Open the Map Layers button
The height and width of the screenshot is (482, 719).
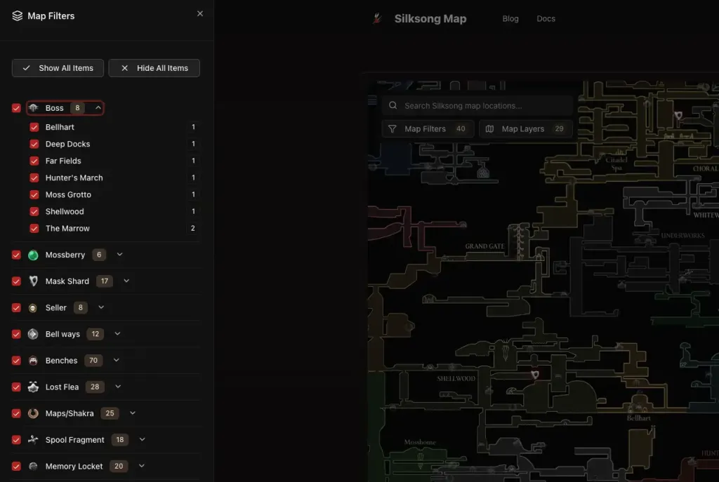(x=525, y=129)
